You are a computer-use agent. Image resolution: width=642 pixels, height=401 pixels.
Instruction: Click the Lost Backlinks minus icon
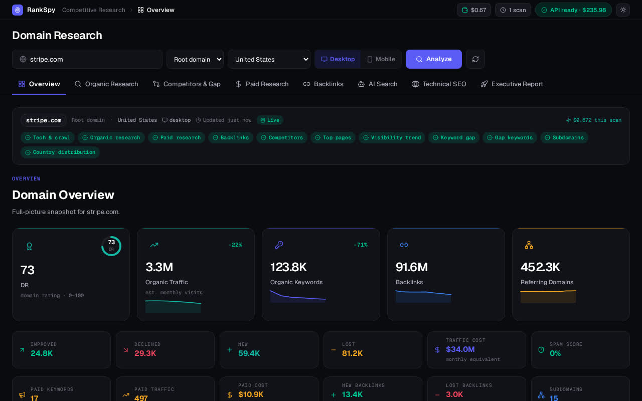click(x=437, y=395)
